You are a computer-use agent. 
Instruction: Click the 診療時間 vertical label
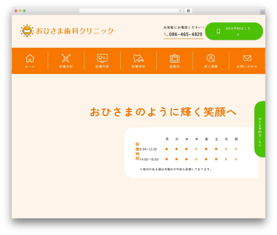(x=137, y=151)
